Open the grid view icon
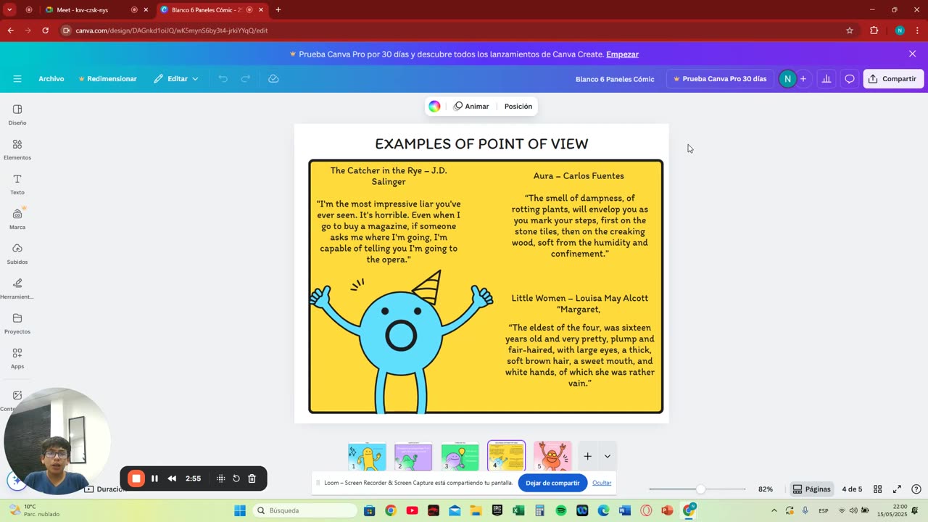 point(877,489)
